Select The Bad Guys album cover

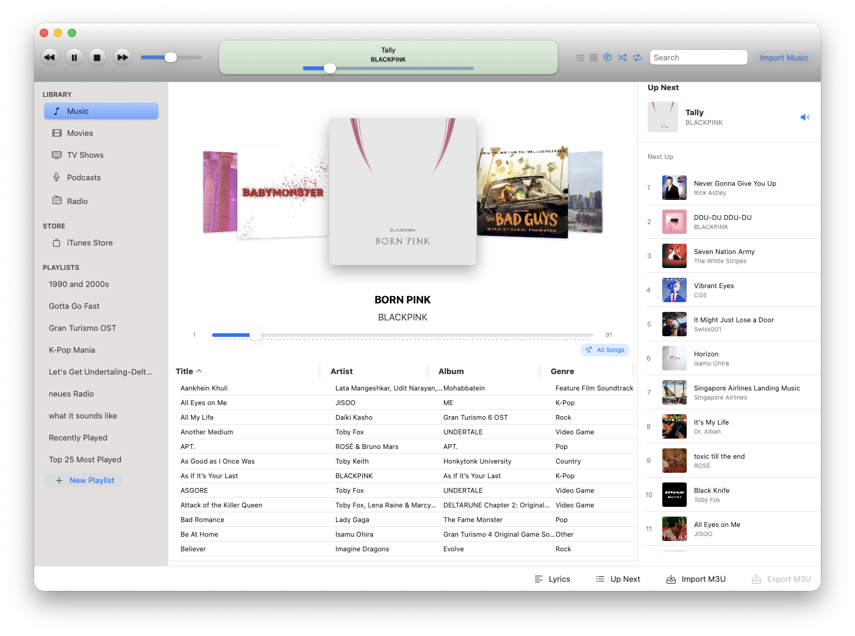[523, 192]
